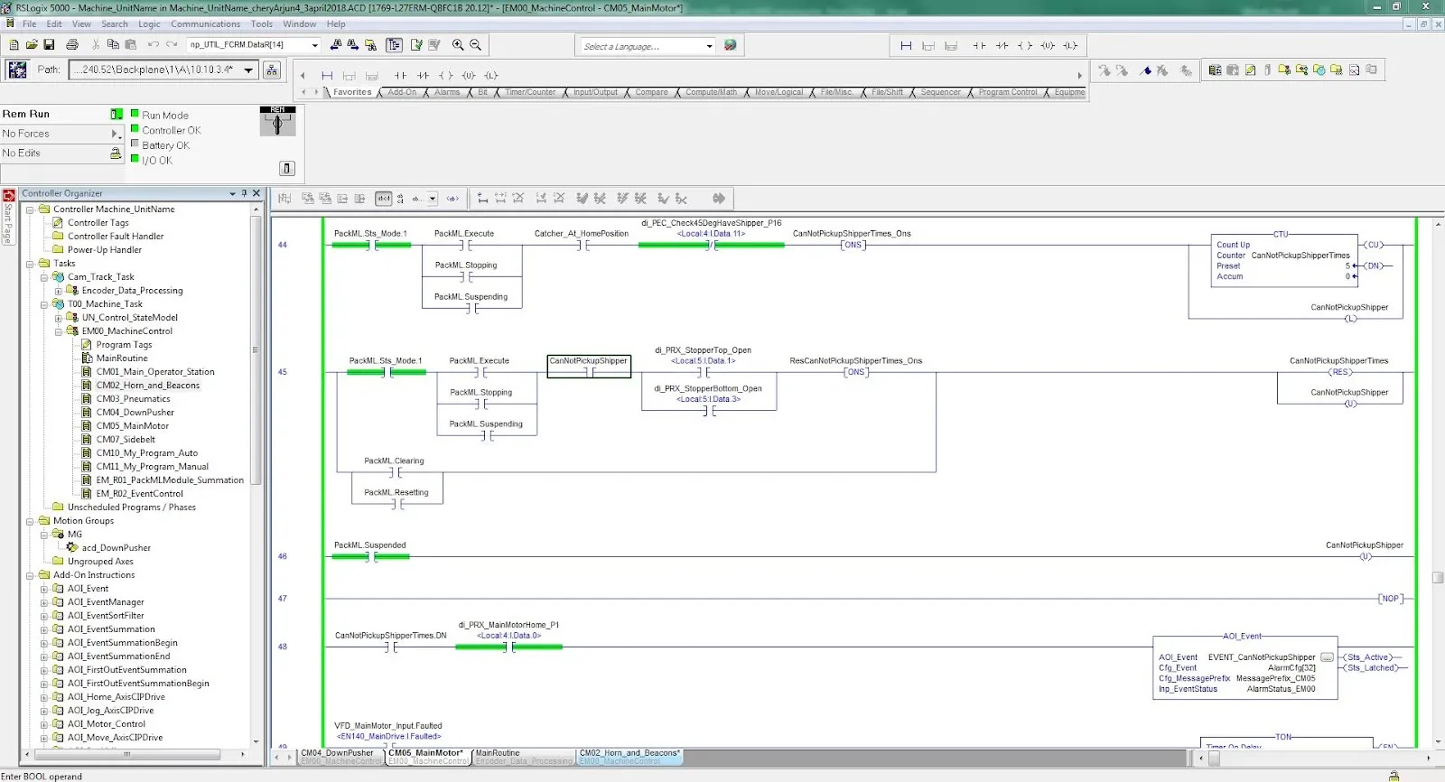This screenshot has height=782, width=1445.
Task: Click the Zoom In magnifier icon
Action: 458,44
